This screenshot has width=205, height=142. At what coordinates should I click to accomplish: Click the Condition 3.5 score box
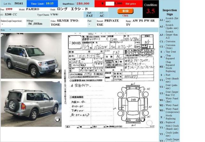(x=151, y=9)
